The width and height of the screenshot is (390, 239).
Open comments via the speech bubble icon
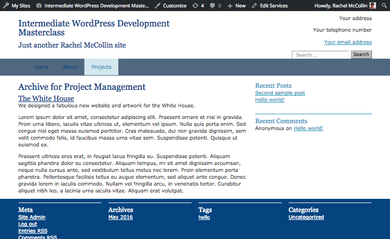click(212, 5)
